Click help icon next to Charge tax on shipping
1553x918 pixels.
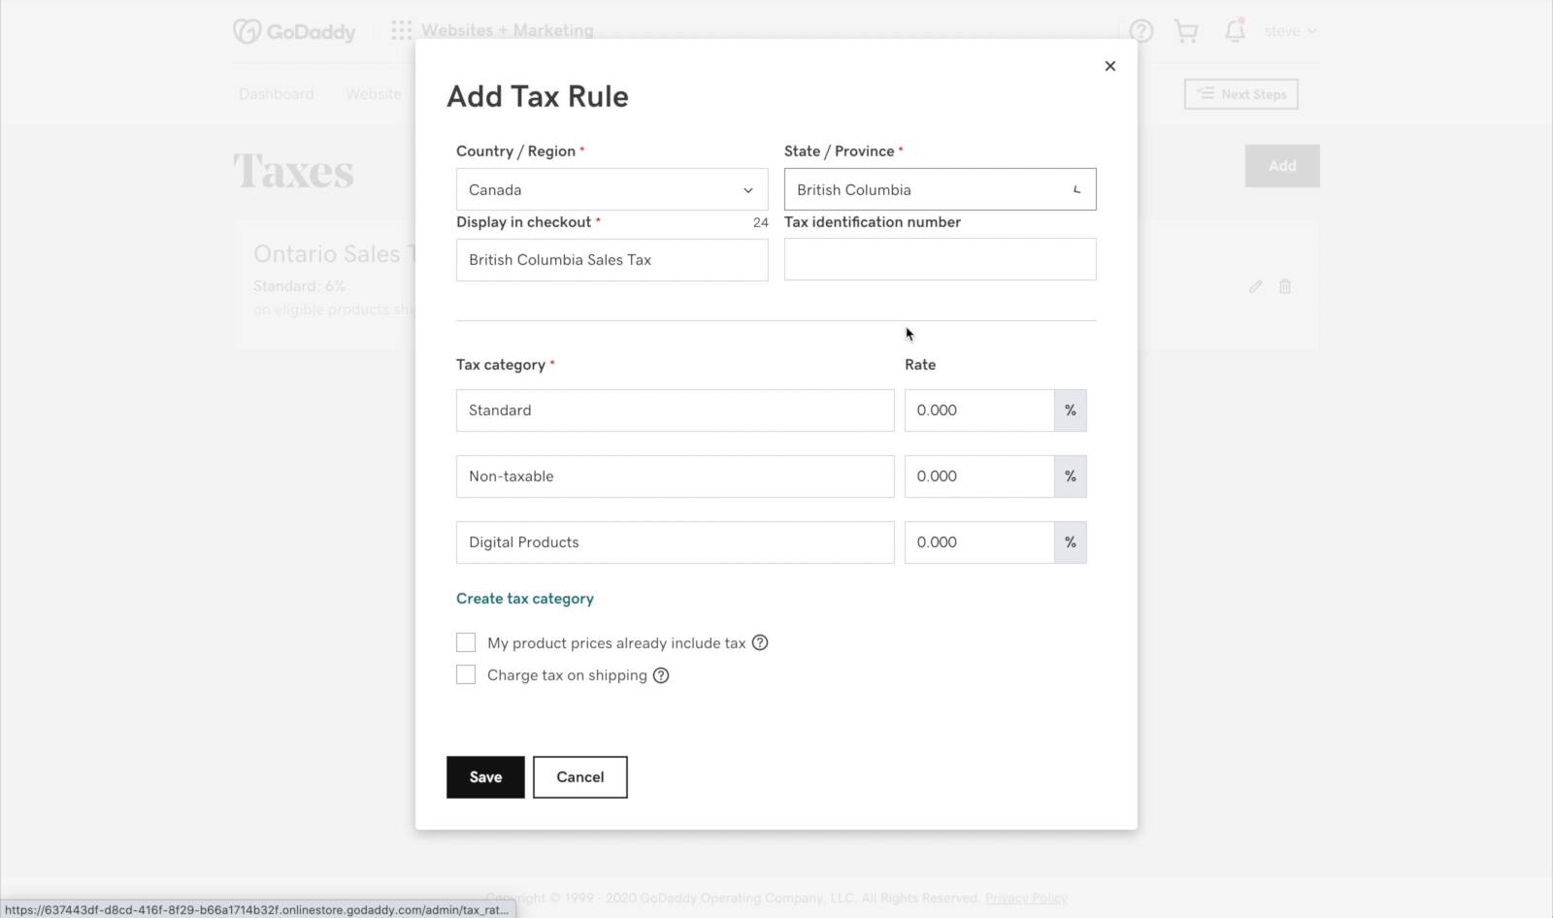(661, 675)
